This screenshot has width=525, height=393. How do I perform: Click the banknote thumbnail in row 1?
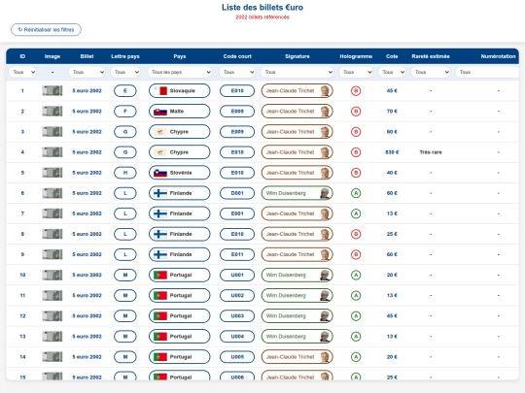tap(52, 90)
